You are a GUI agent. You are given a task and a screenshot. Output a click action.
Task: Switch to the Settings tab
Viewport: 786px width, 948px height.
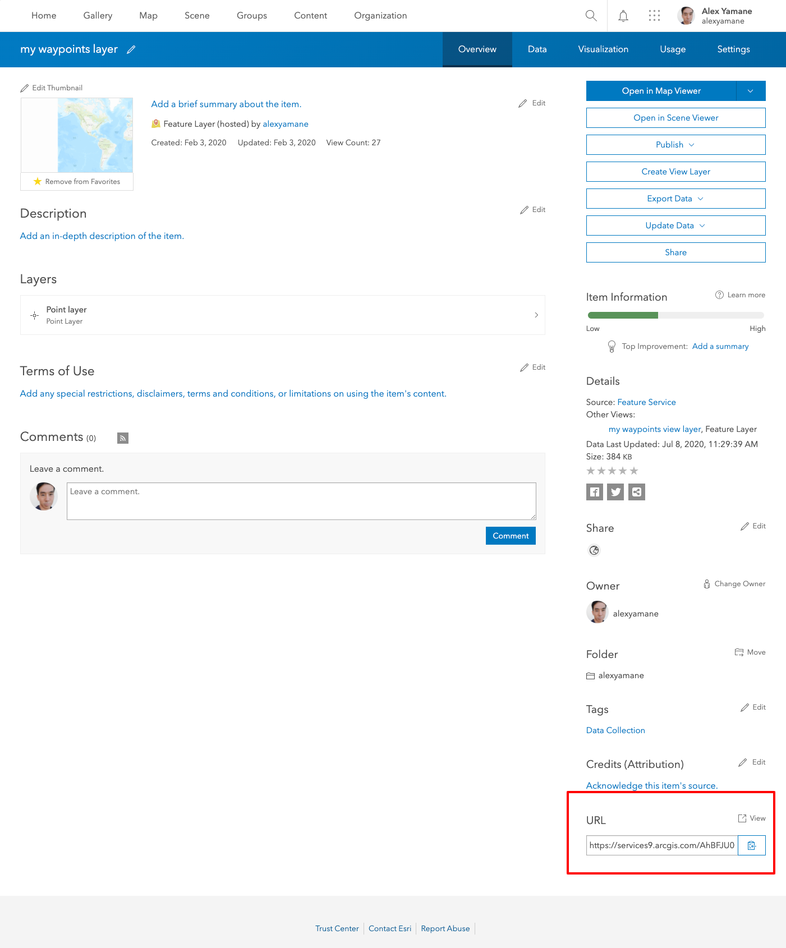pyautogui.click(x=734, y=49)
